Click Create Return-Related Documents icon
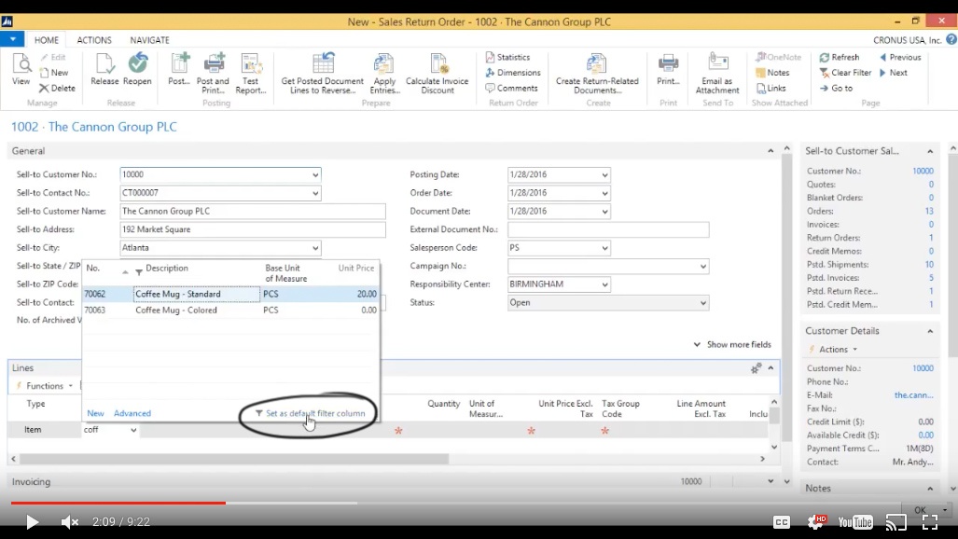The image size is (958, 539). click(x=597, y=74)
